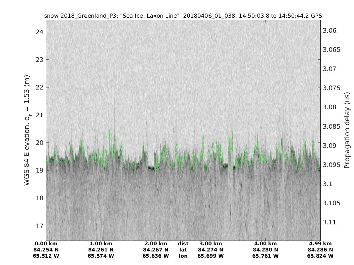Click the 3.1 propagation delay tick
The width and height of the screenshot is (354, 265).
[x=327, y=184]
